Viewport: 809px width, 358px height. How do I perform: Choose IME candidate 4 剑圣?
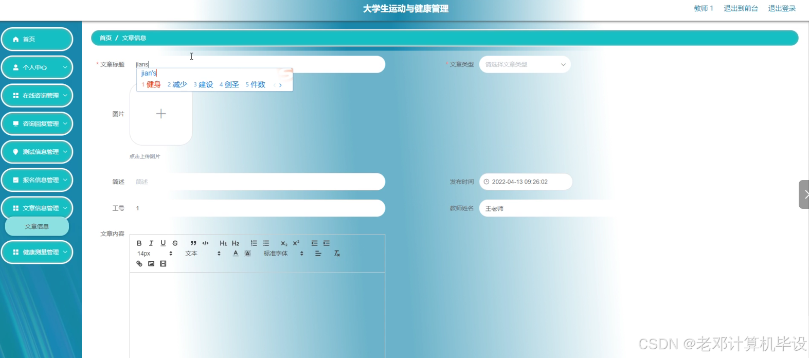pos(229,84)
